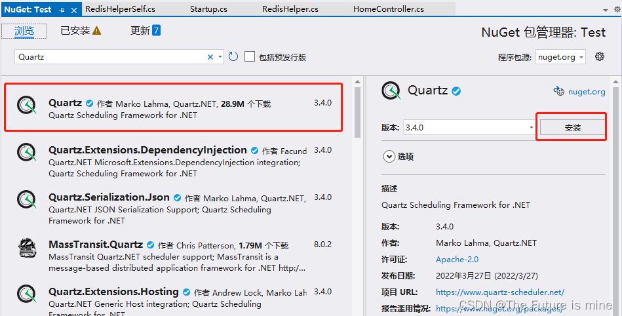Open 程序包源 nuget.org dropdown
The width and height of the screenshot is (622, 316).
(560, 57)
